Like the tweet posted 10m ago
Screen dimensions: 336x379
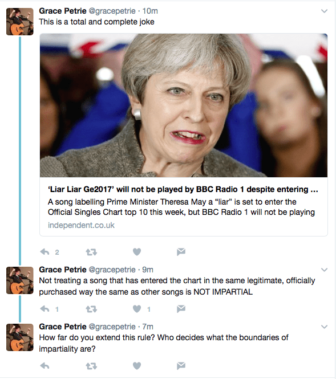click(x=137, y=252)
